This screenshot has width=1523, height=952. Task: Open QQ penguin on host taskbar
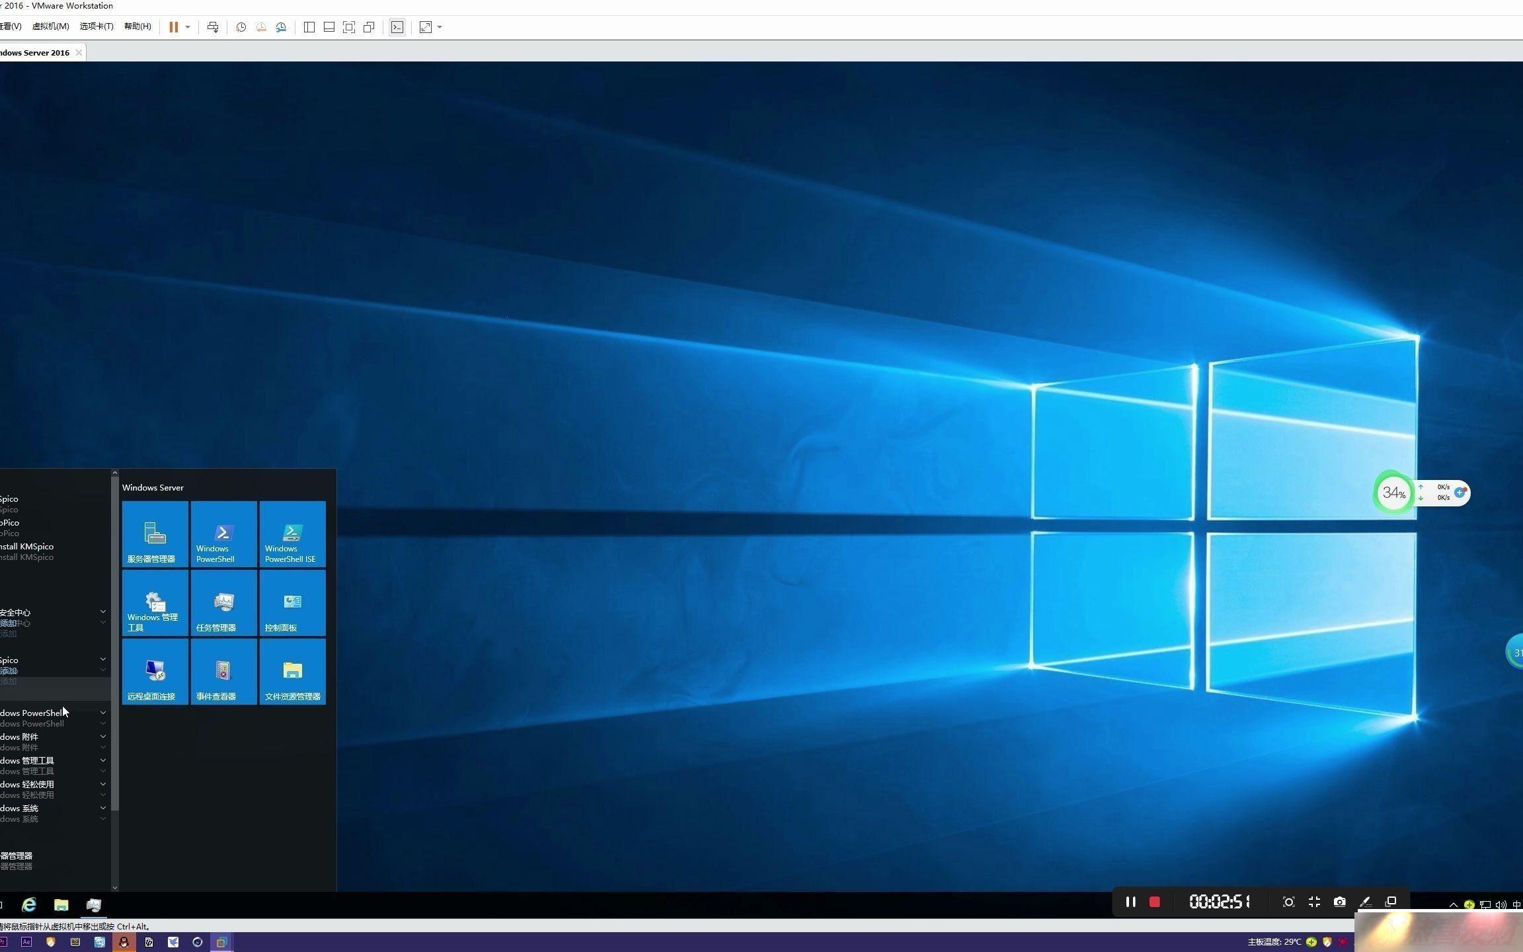point(124,942)
